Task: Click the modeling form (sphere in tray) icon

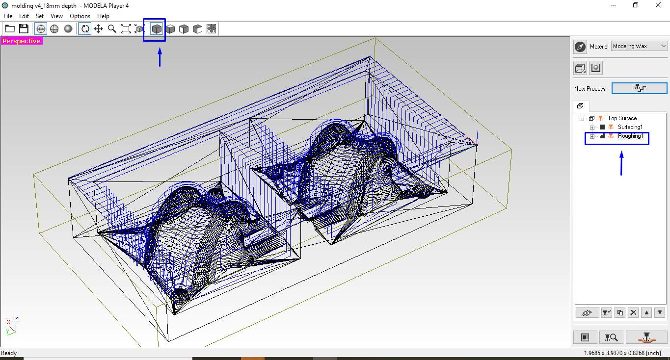Action: pos(596,68)
